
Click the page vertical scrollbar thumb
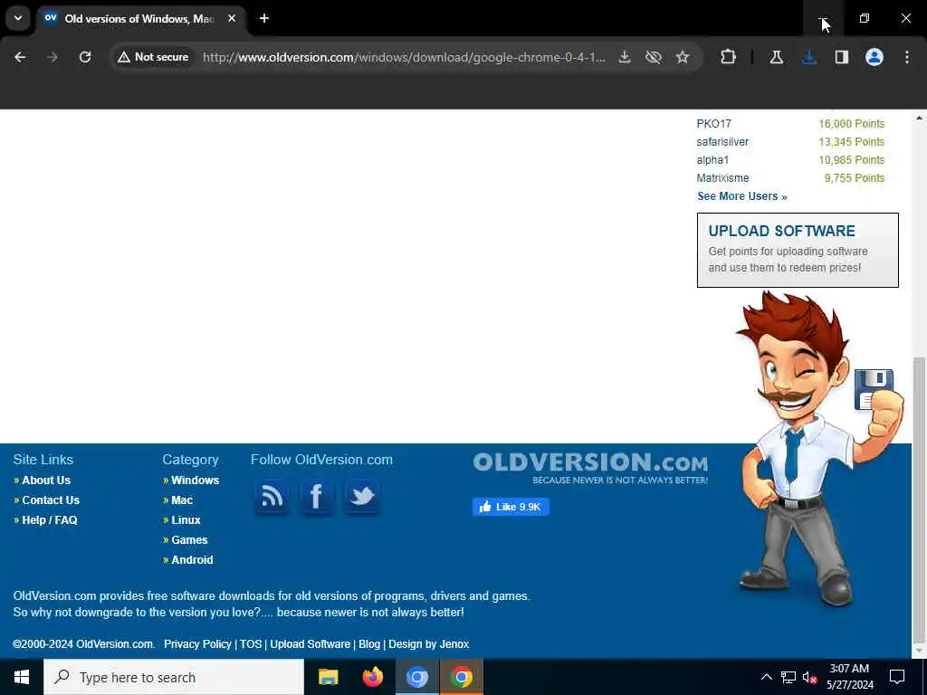(x=919, y=500)
